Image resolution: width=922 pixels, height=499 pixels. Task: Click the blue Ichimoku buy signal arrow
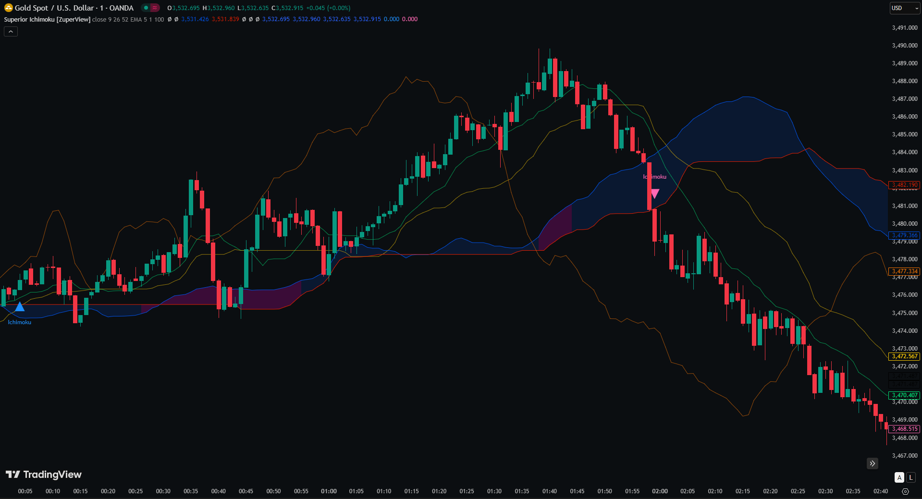[x=19, y=306]
